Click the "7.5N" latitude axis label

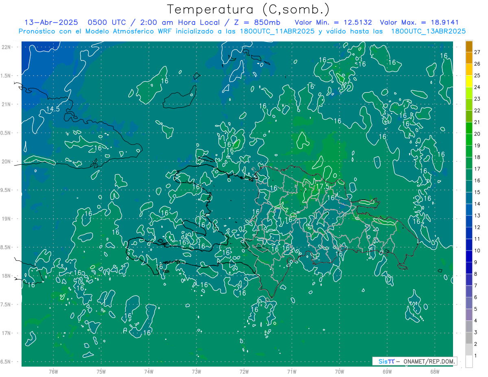point(6,305)
